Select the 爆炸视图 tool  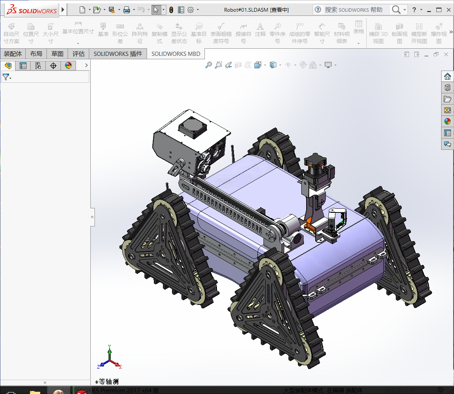[439, 32]
